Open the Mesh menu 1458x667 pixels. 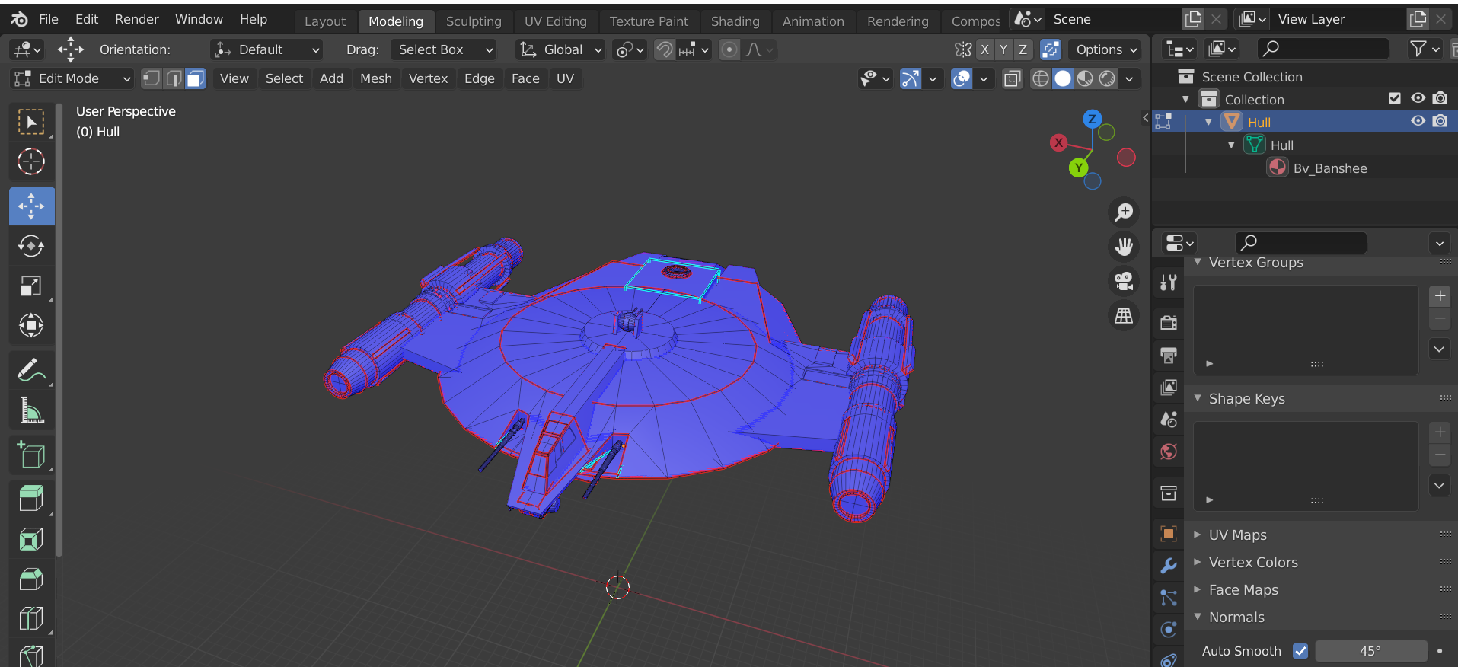(376, 78)
